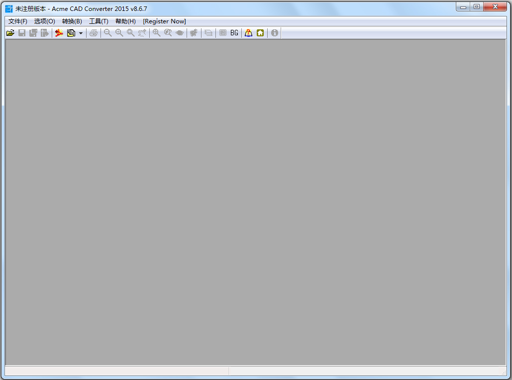Open the help book icon
This screenshot has height=380, width=512.
coord(248,32)
